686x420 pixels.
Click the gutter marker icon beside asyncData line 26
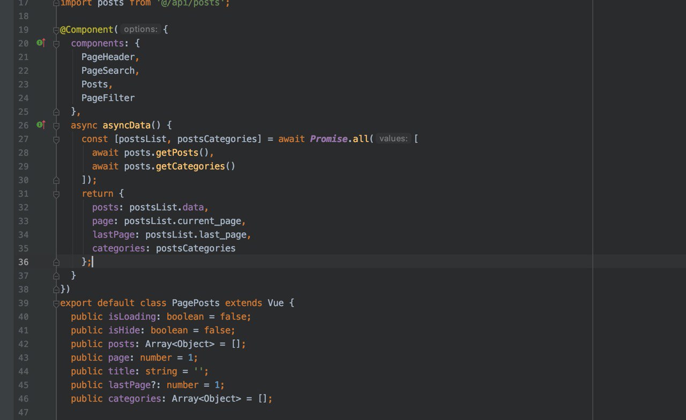41,125
